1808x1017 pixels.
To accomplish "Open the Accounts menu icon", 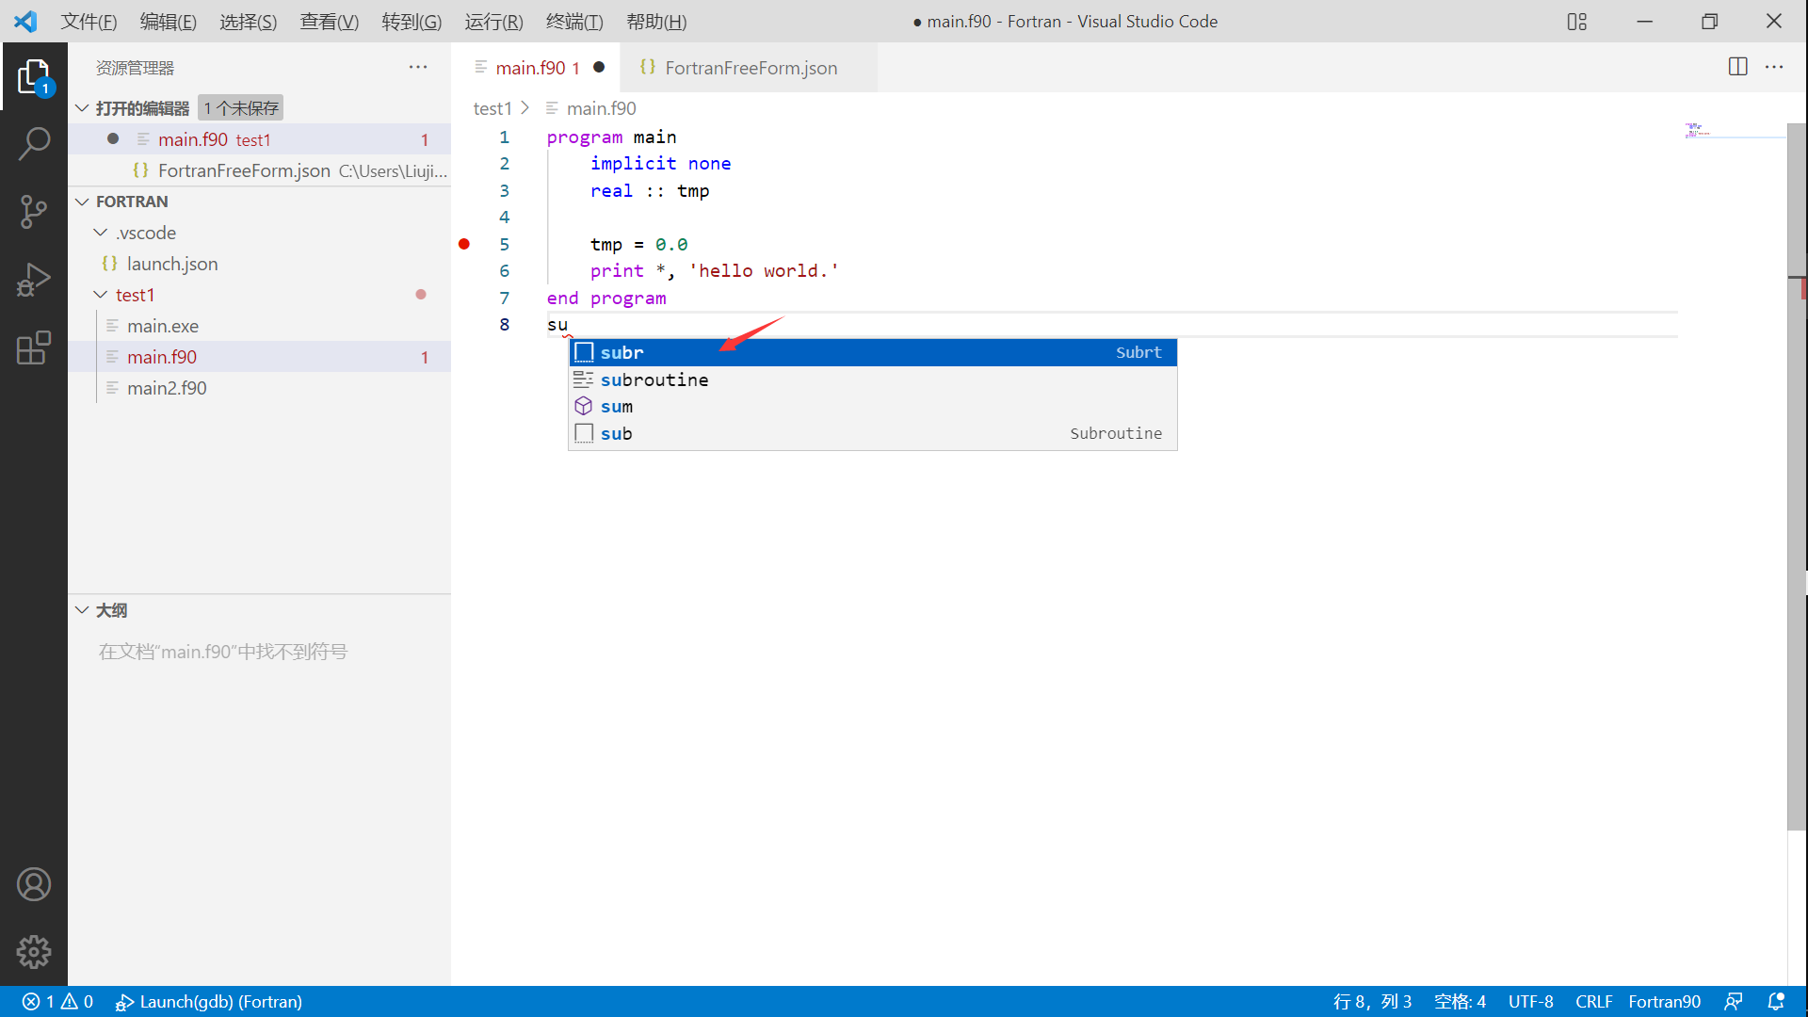I will (x=34, y=884).
